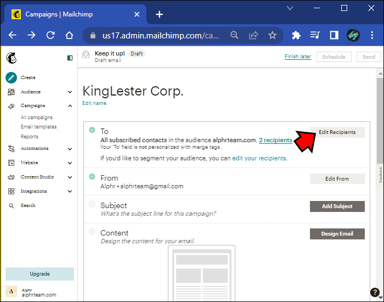Image resolution: width=384 pixels, height=302 pixels.
Task: Open All campaigns
Action: [37, 118]
